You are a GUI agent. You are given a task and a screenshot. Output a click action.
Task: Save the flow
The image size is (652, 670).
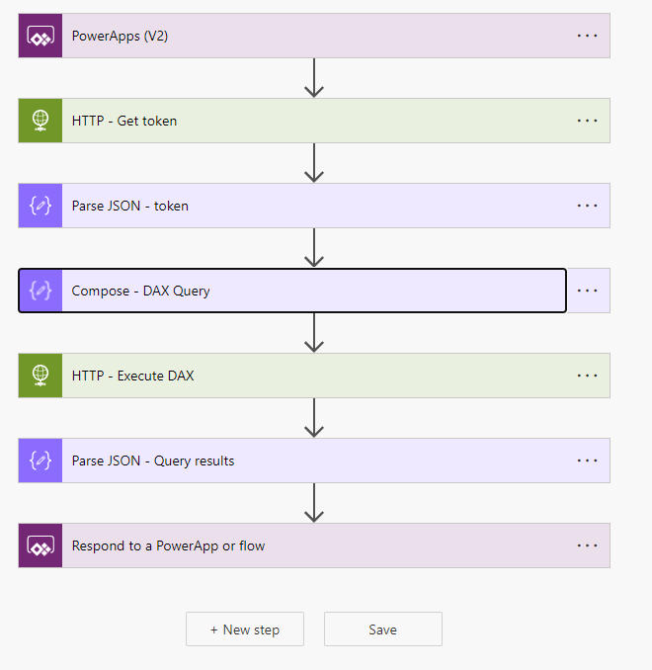(x=382, y=629)
